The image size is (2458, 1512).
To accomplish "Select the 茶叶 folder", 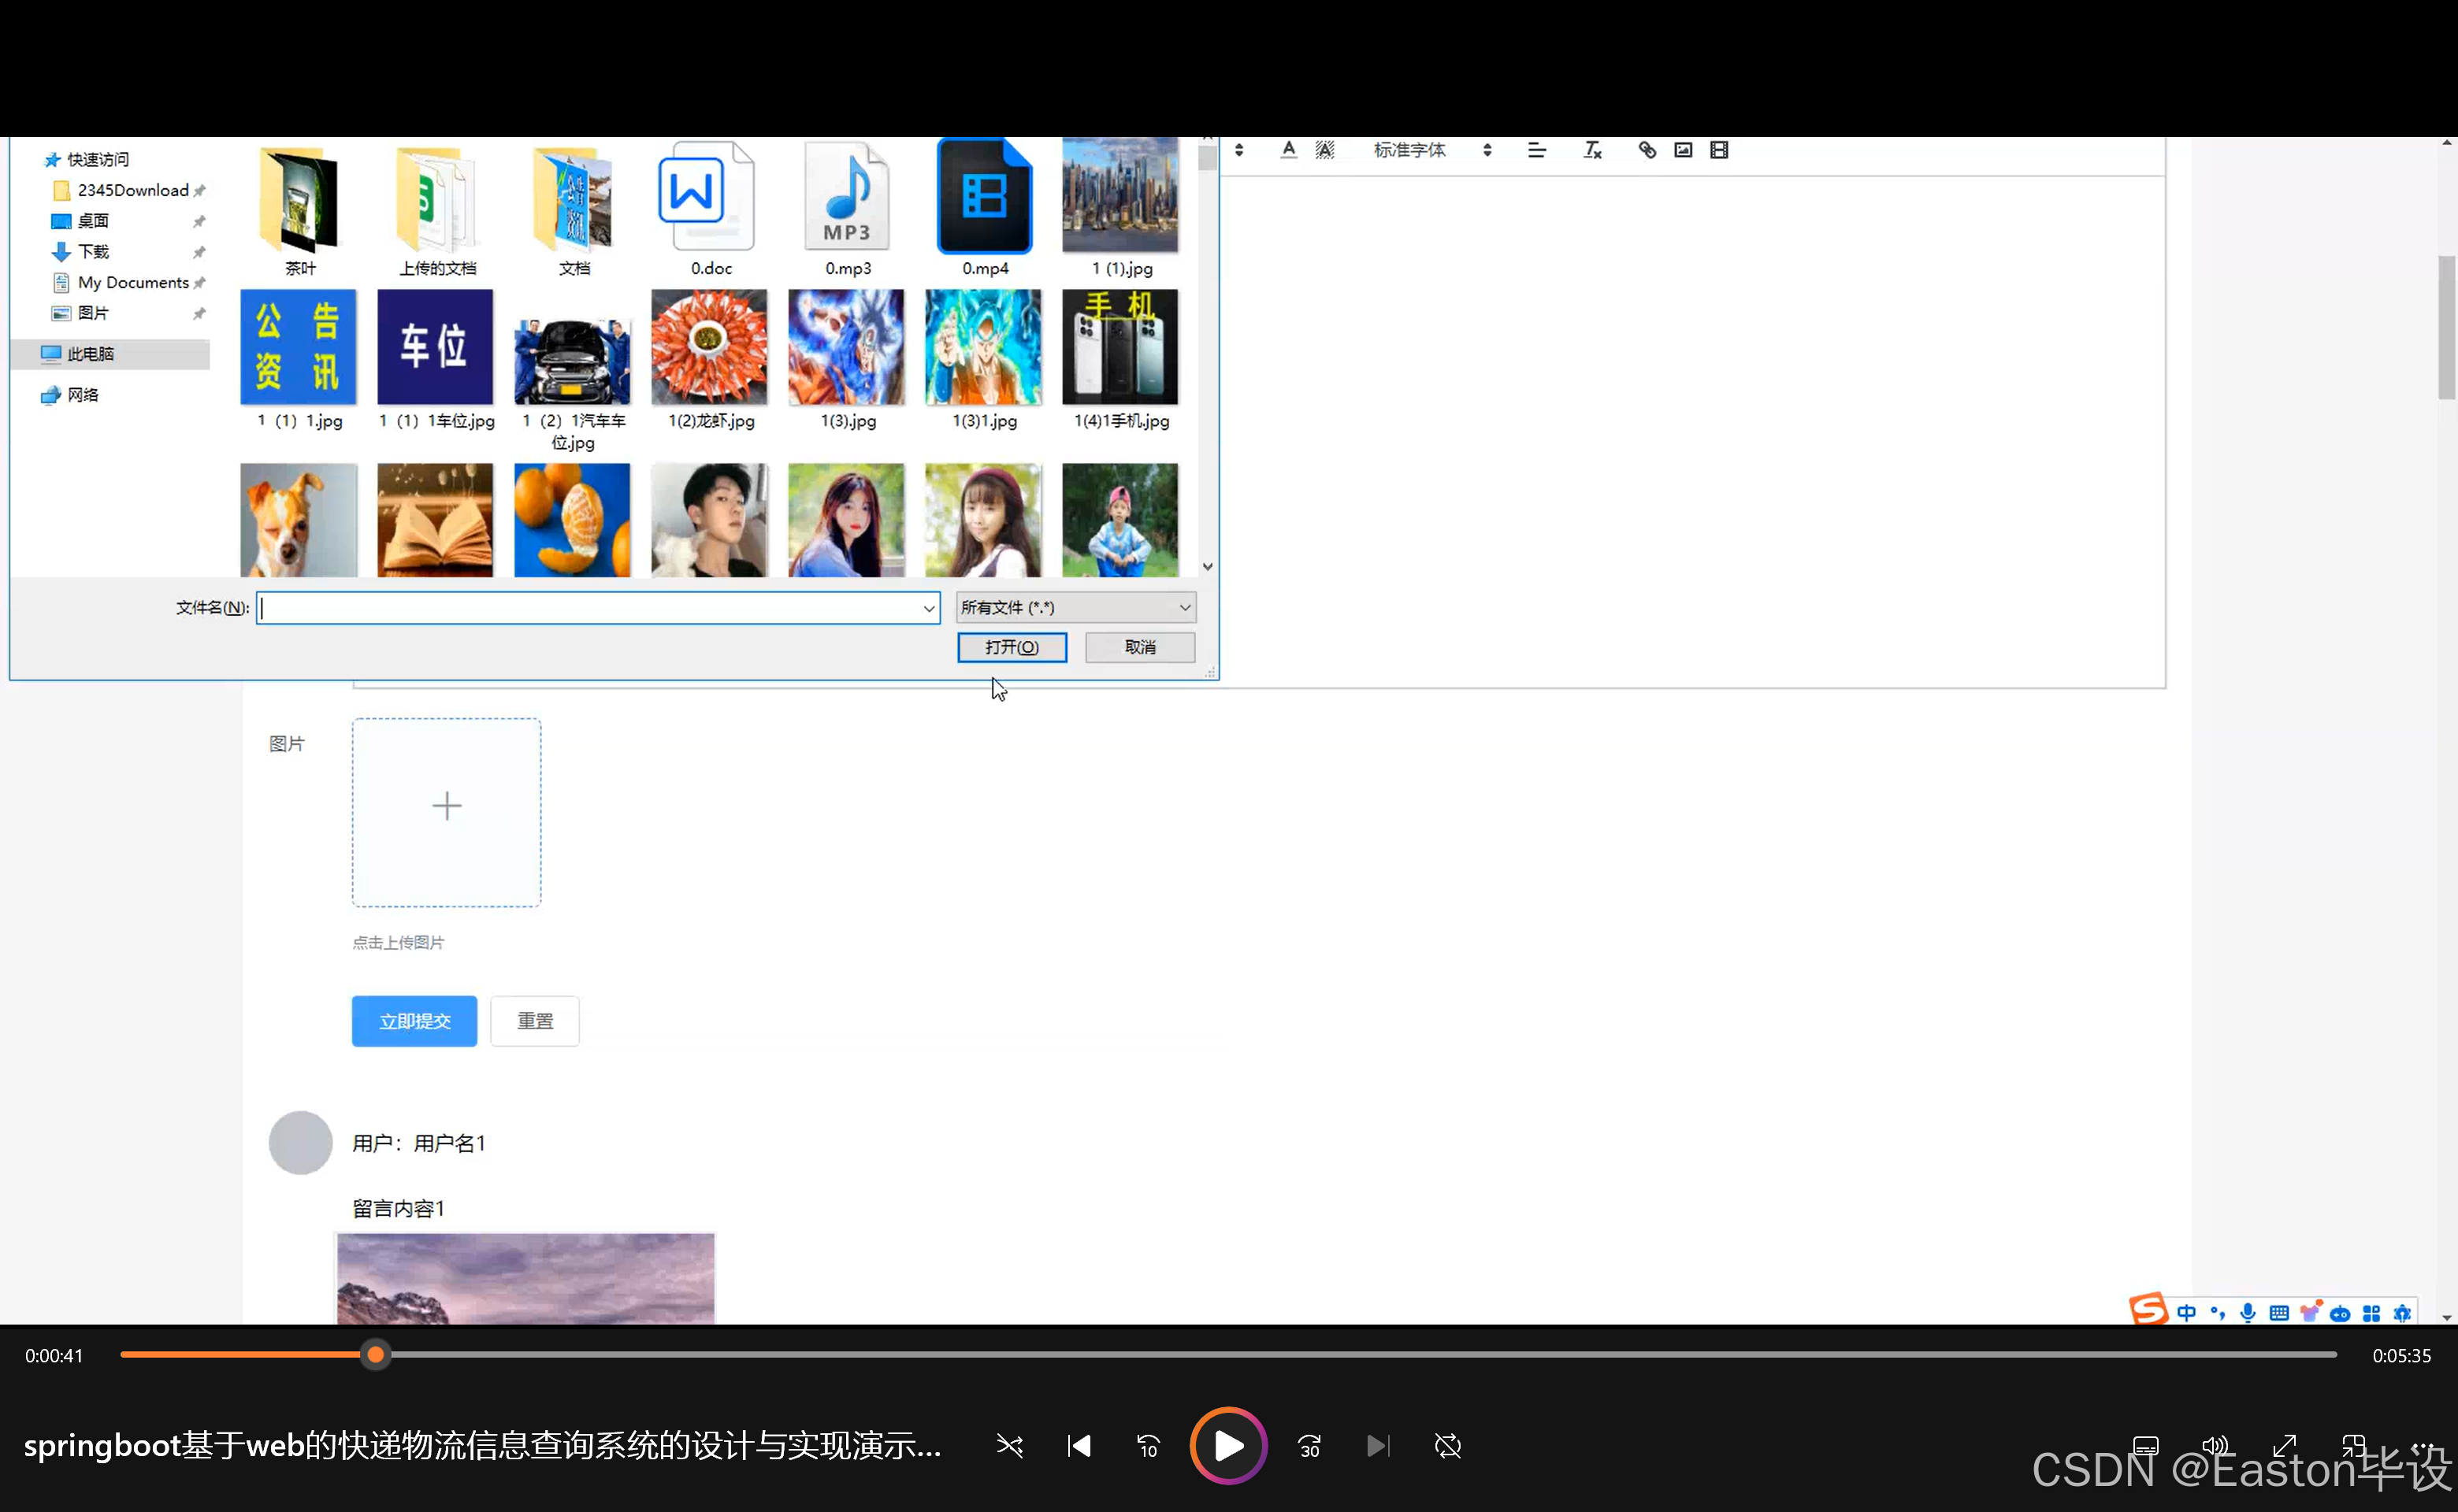I will [299, 210].
